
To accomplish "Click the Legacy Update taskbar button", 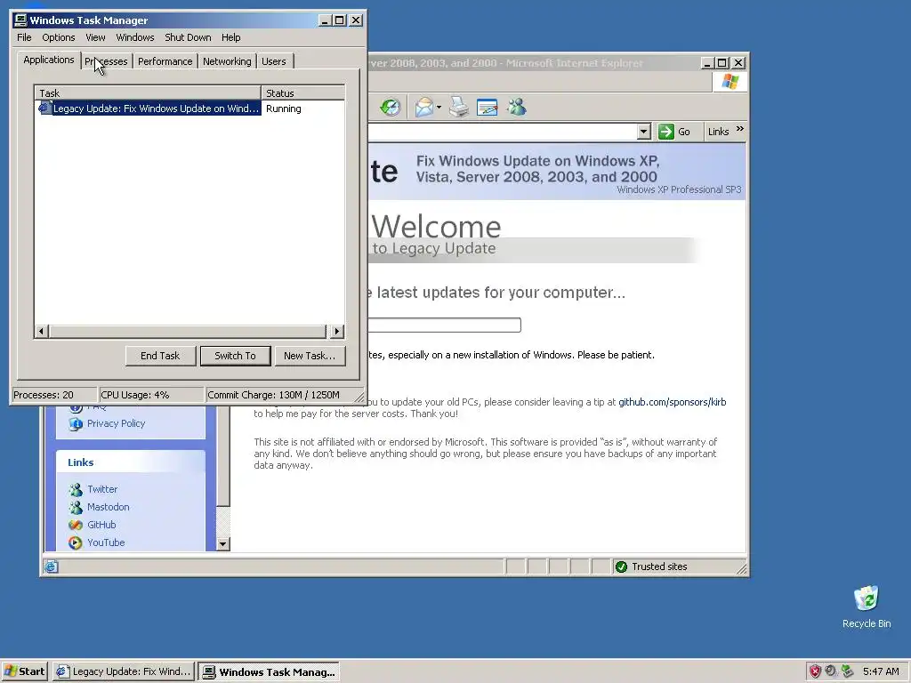I will 124,671.
